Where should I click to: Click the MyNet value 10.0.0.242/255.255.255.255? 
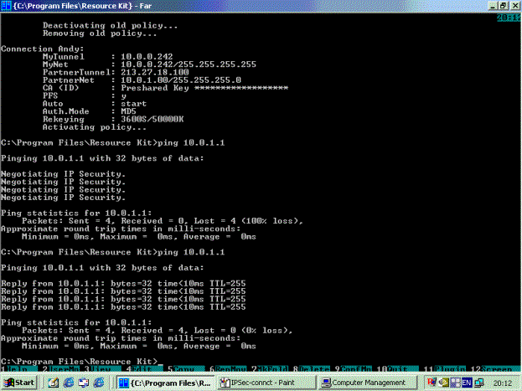188,64
